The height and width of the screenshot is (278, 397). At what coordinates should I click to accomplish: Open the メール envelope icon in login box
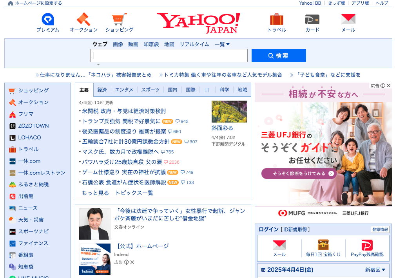(279, 245)
